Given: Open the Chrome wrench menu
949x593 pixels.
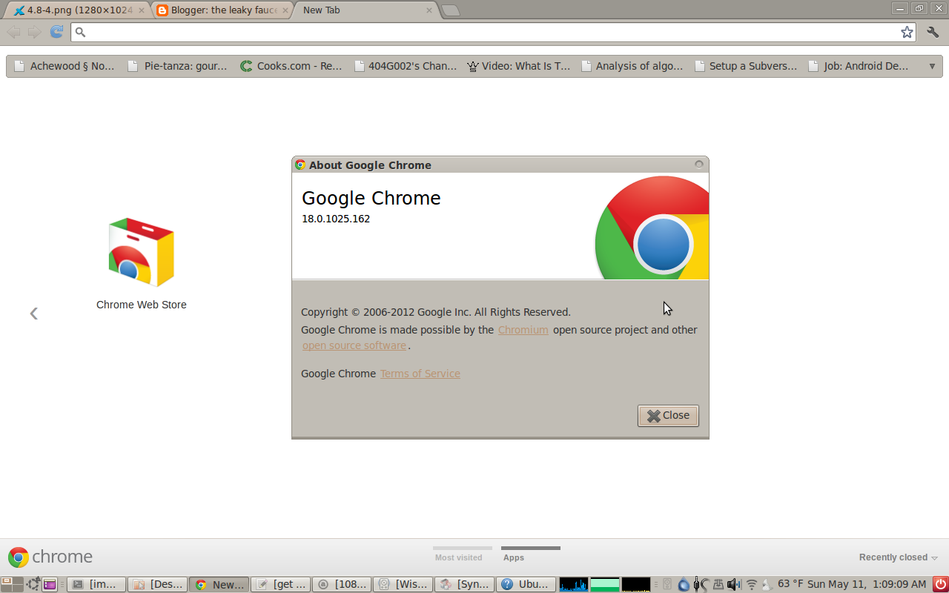Looking at the screenshot, I should pos(933,32).
